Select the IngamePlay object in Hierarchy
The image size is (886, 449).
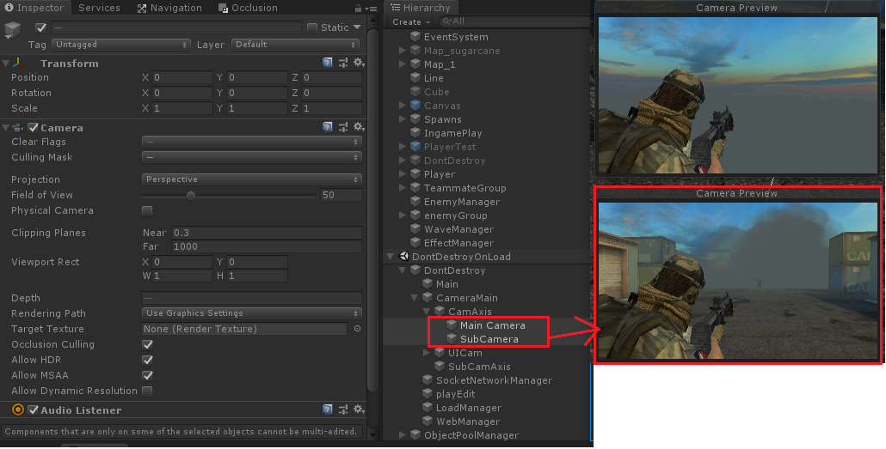click(x=452, y=133)
